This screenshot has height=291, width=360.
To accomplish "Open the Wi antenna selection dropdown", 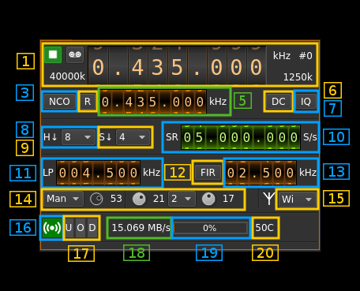I will [298, 199].
